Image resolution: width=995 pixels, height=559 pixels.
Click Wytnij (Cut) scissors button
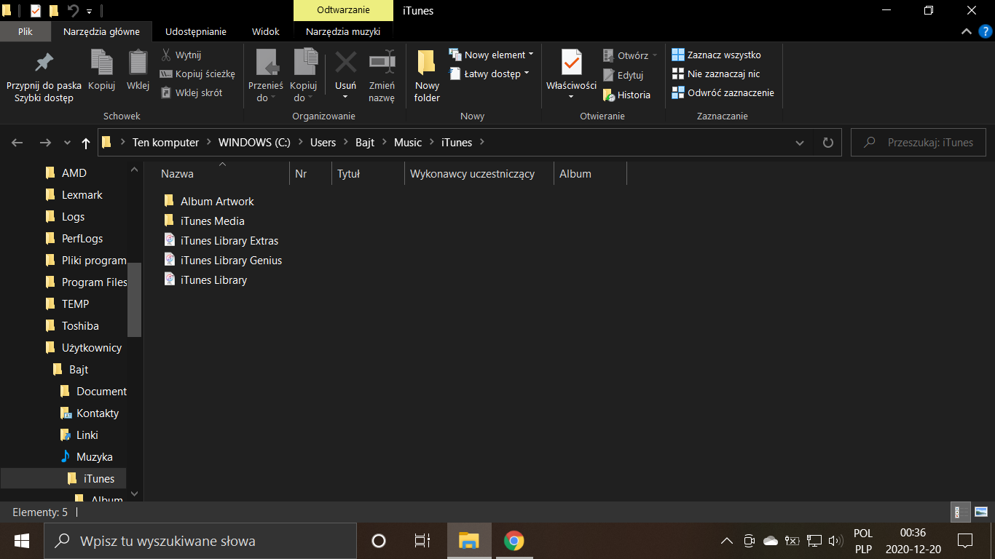pyautogui.click(x=181, y=55)
